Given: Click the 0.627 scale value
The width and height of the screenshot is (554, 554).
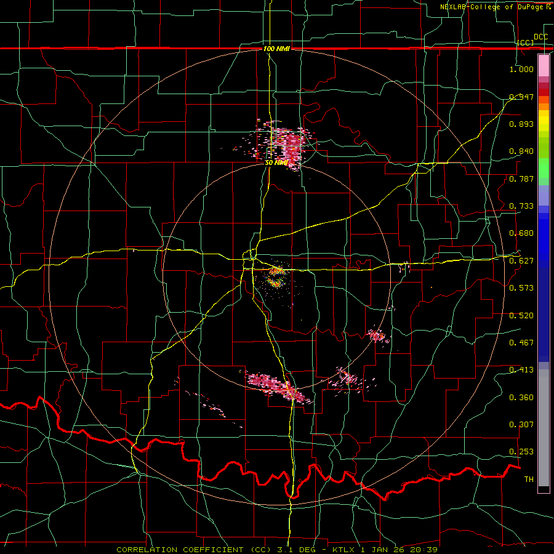Looking at the screenshot, I should tap(521, 260).
